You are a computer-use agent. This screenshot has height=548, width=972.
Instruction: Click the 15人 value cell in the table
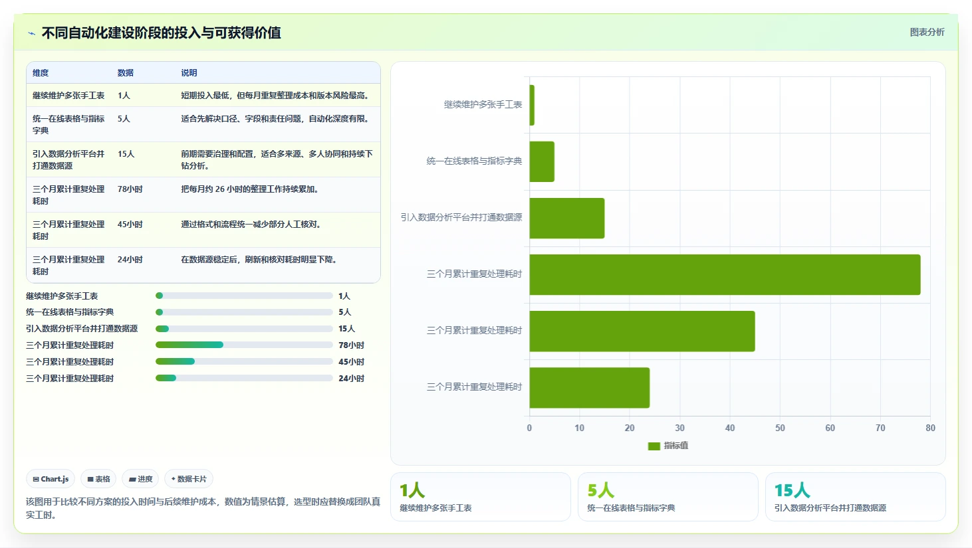click(x=126, y=154)
